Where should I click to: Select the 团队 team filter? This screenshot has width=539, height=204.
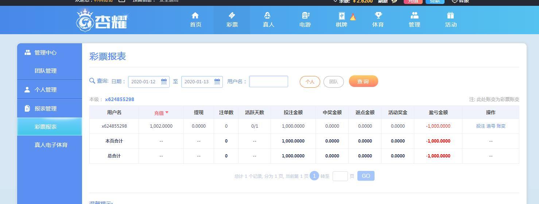(334, 82)
